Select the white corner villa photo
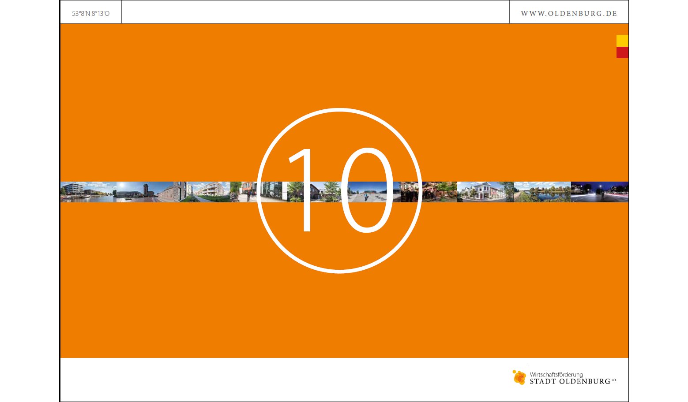 click(483, 192)
